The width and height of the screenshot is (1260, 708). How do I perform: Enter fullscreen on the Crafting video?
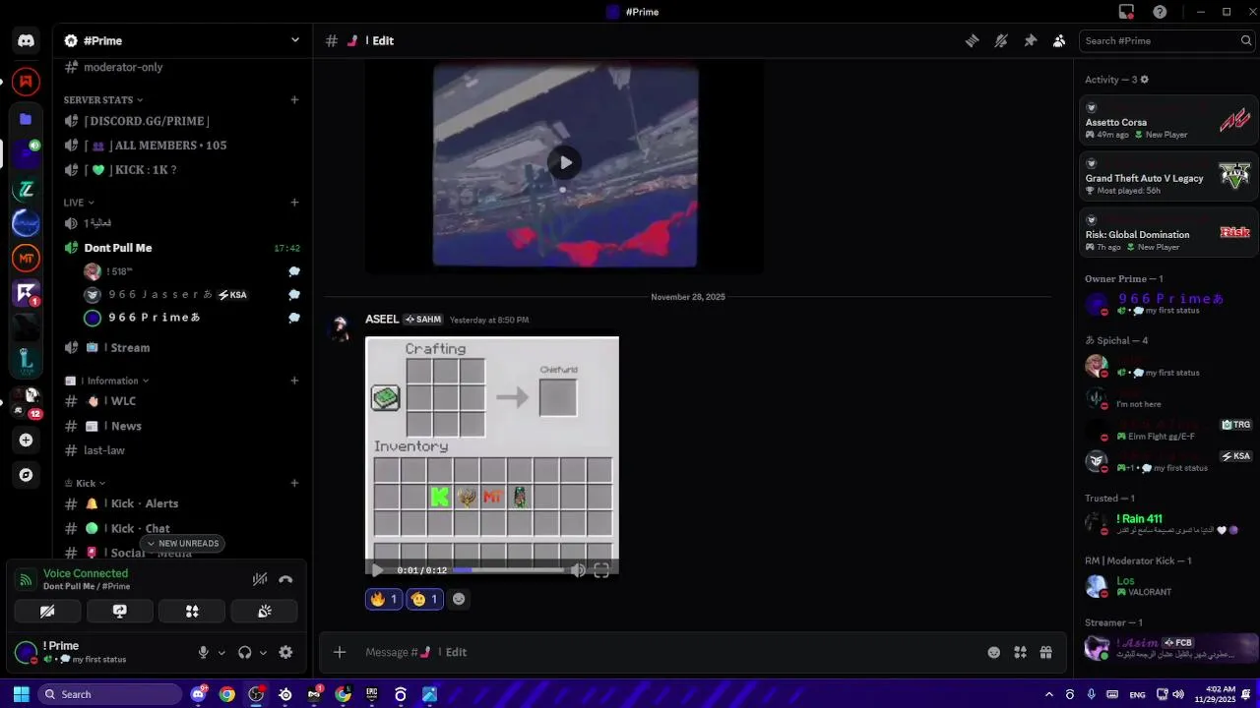[601, 570]
